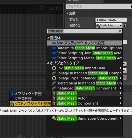Click blue struct icon of Abc スタティック メッシュ設定

coord(54,43)
